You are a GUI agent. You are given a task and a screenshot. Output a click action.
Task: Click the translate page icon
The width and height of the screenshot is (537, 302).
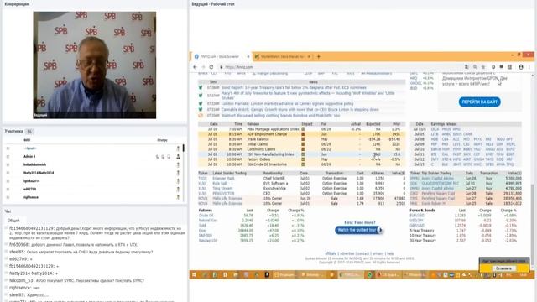click(467, 67)
